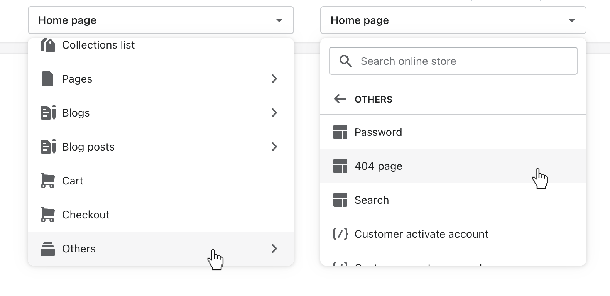
Task: Click the Checkout cart icon
Action: tap(48, 215)
